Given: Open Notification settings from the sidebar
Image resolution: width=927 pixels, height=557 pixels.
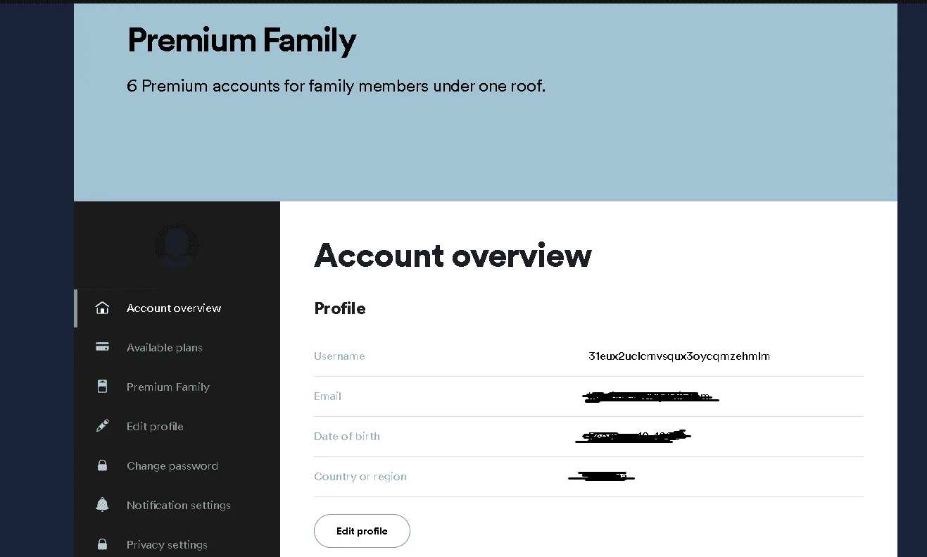Looking at the screenshot, I should pyautogui.click(x=179, y=506).
